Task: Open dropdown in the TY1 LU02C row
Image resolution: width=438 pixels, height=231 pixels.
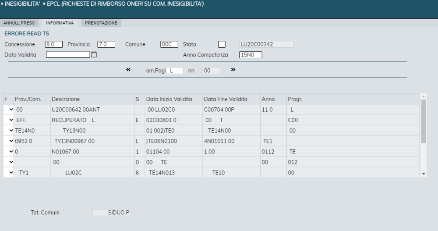Action: coord(11,173)
